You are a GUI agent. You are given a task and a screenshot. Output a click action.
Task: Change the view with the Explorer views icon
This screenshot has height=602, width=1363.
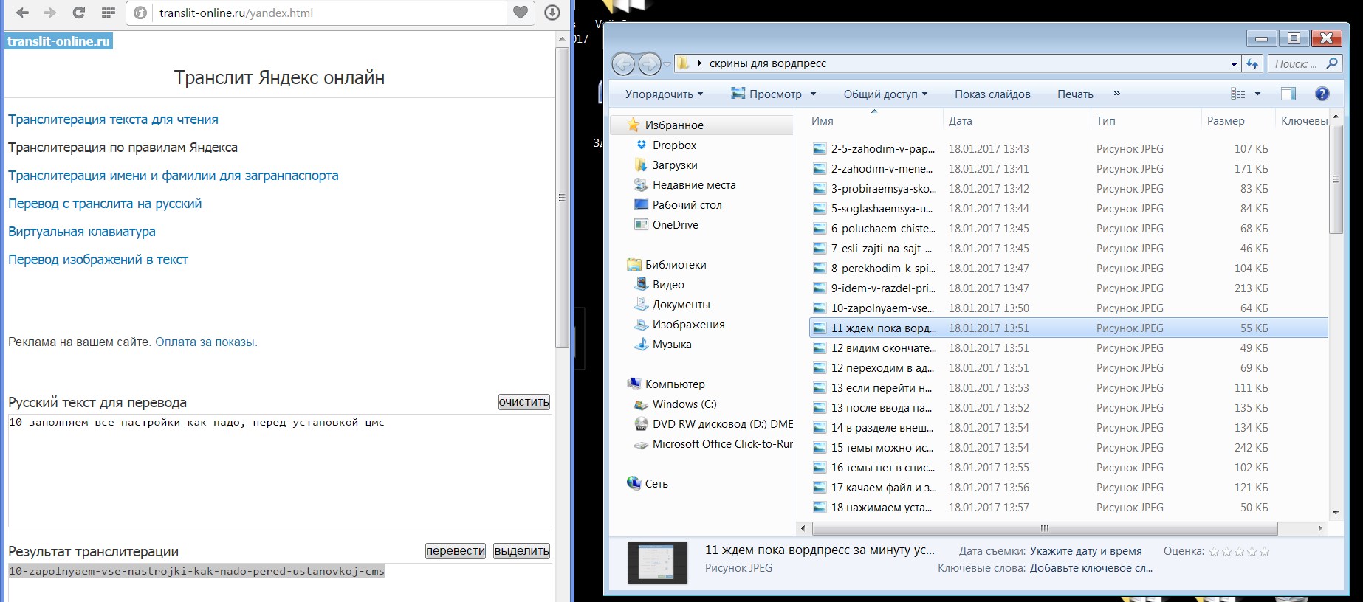pos(1238,94)
